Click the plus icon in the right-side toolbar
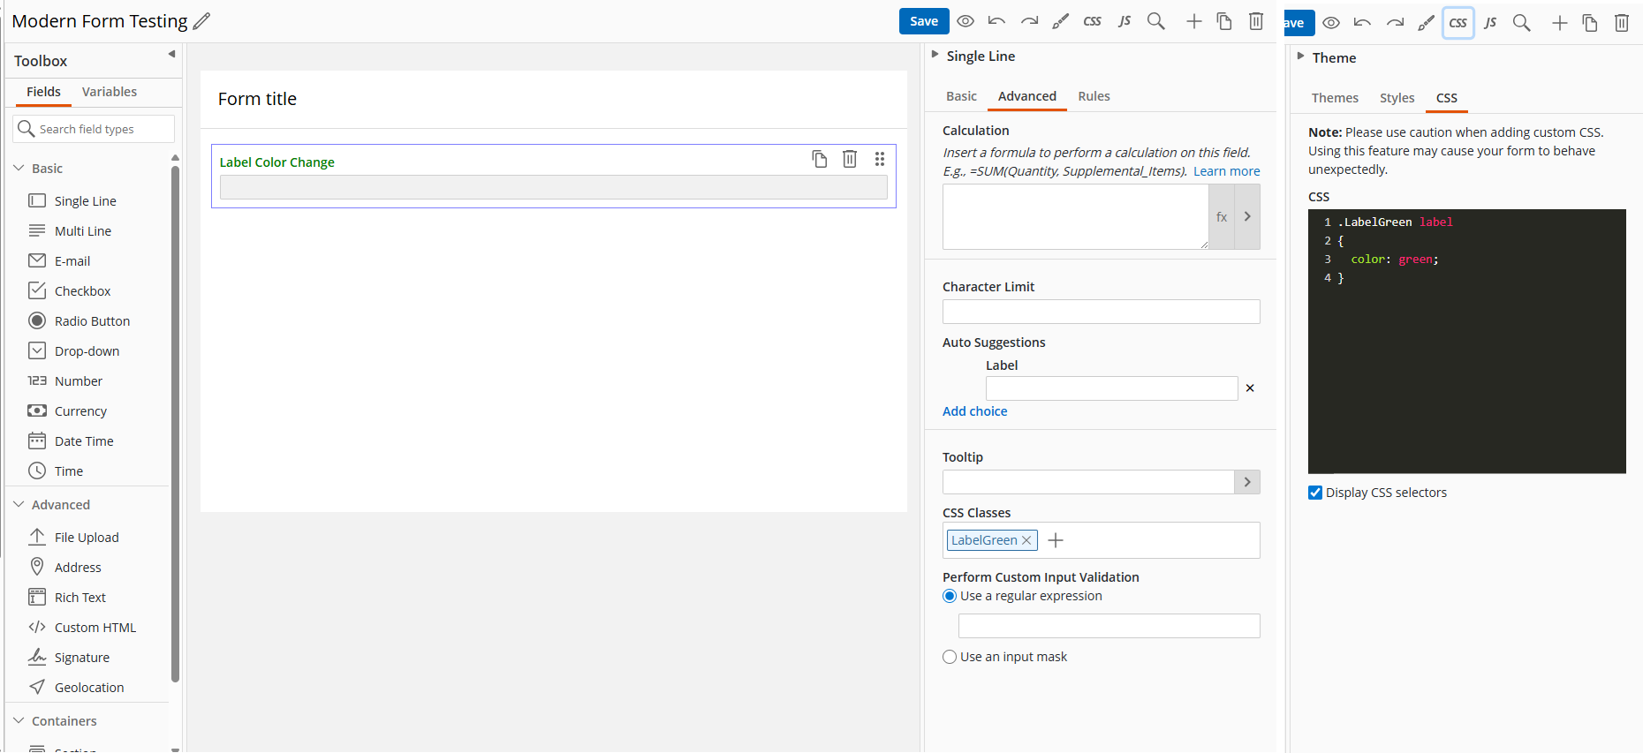The width and height of the screenshot is (1643, 753). (1559, 23)
